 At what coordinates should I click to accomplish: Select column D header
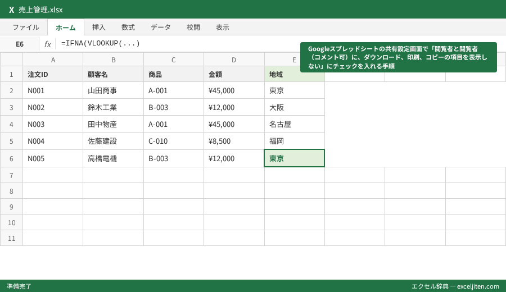pos(234,60)
